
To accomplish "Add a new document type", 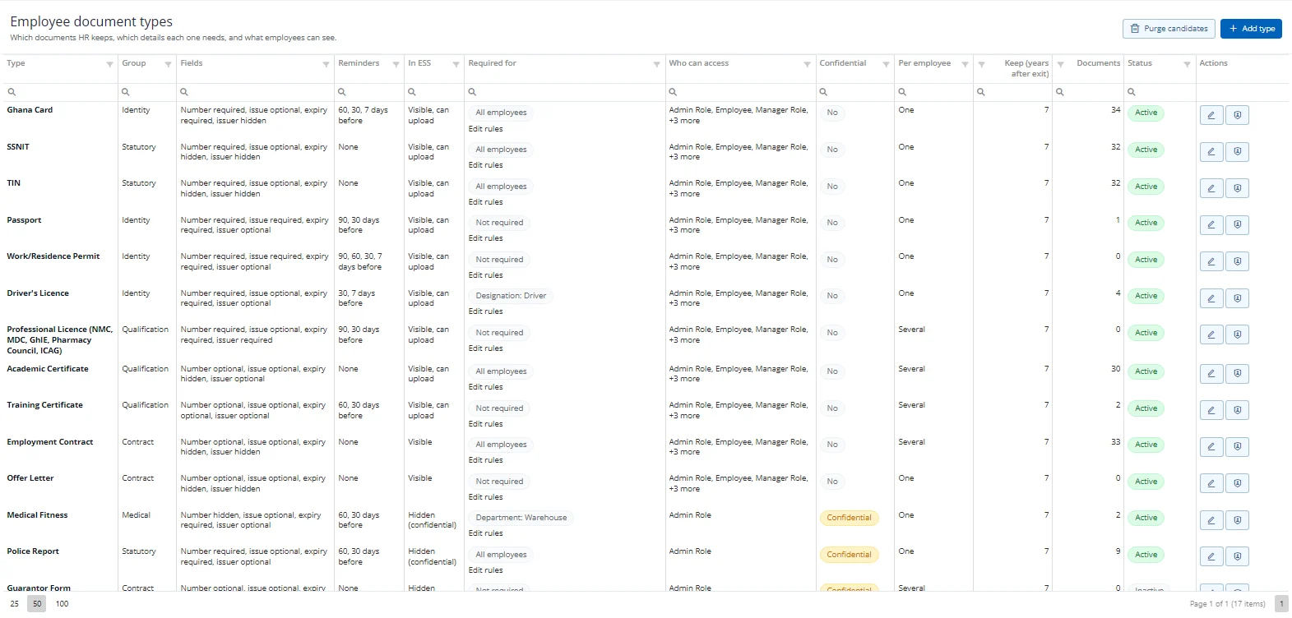I will (x=1251, y=29).
